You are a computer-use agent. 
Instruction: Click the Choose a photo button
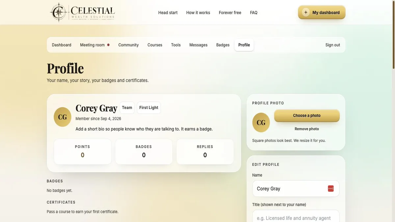[307, 116]
